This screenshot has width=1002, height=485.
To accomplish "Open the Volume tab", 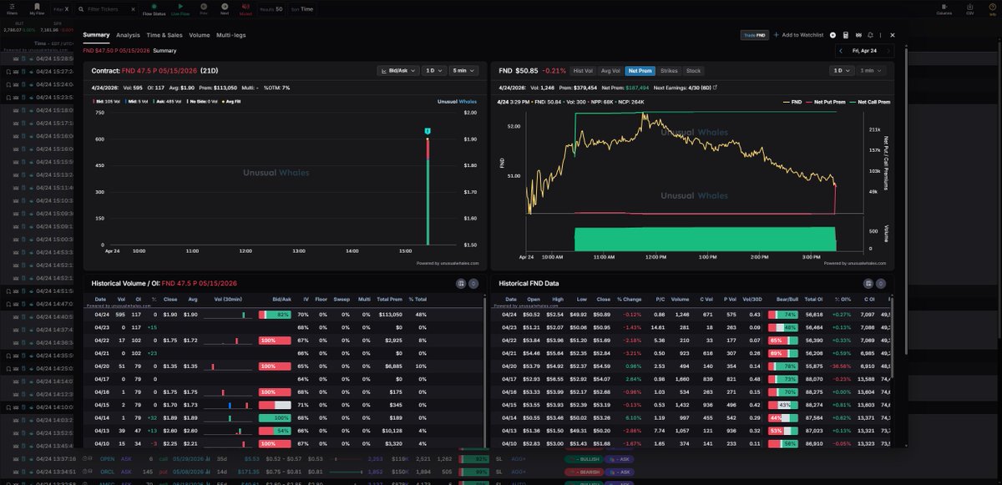I will pos(200,35).
